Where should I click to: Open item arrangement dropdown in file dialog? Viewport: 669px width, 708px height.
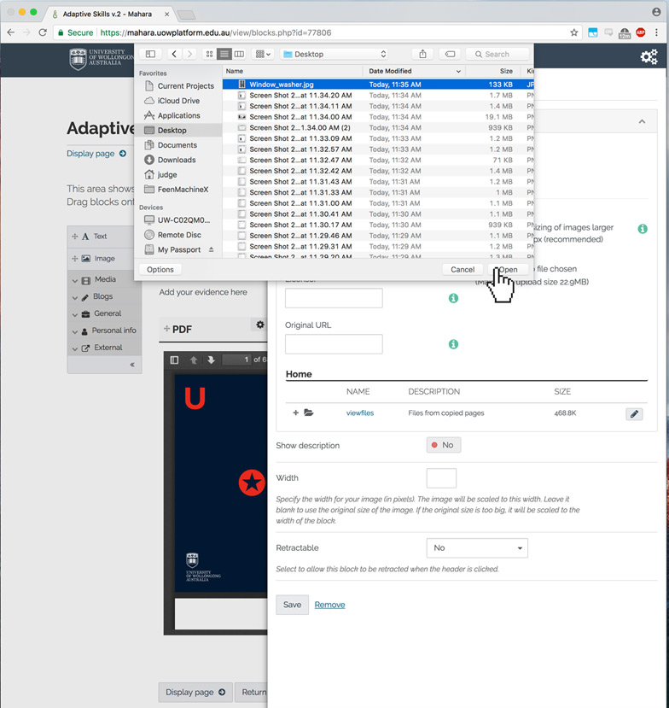263,54
